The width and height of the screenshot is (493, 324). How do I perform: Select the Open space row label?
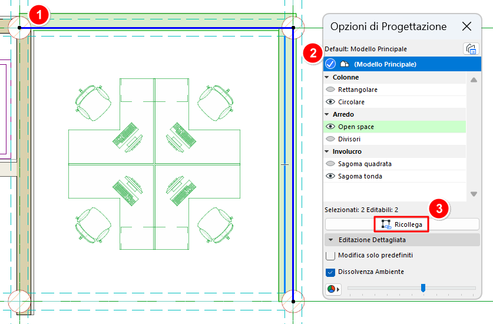356,127
